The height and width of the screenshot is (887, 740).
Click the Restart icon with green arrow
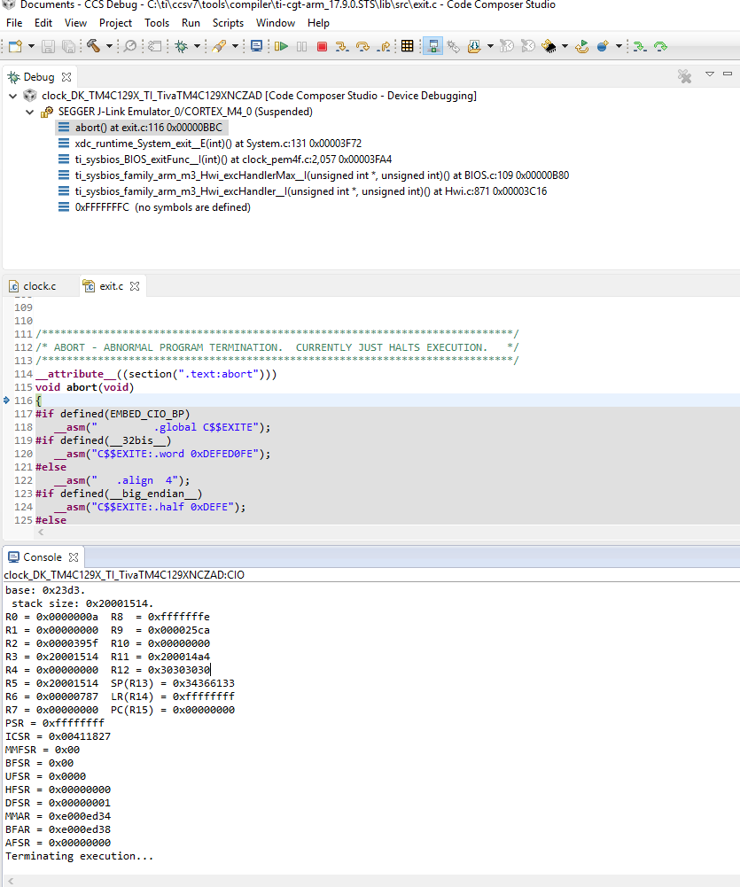tap(581, 46)
